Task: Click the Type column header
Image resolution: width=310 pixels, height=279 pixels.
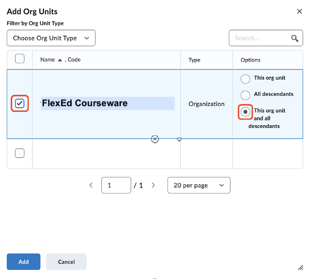Action: (x=194, y=60)
